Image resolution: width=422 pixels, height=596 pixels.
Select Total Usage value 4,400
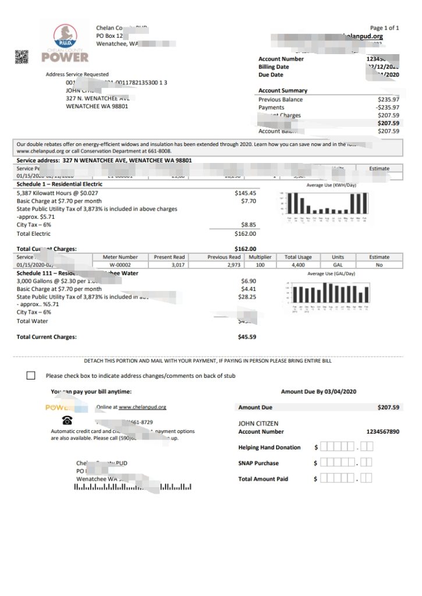coord(298,265)
